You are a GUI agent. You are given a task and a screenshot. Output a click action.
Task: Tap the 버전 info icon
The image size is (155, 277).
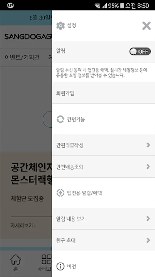pyautogui.click(x=60, y=267)
